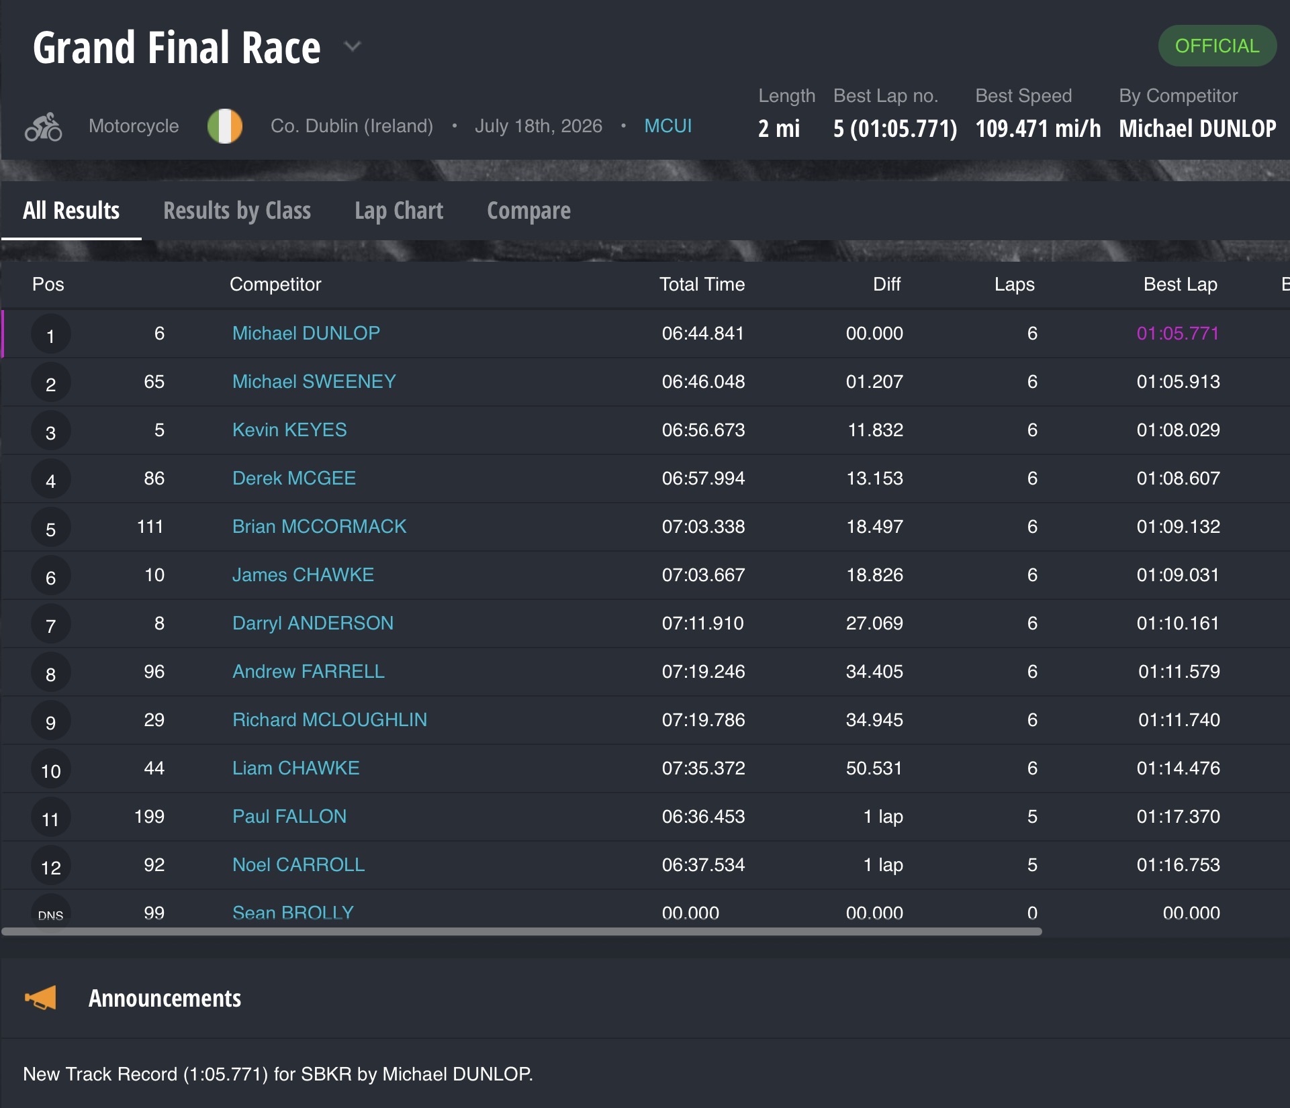Viewport: 1290px width, 1108px height.
Task: Click total time 06:44.841
Action: tap(703, 333)
